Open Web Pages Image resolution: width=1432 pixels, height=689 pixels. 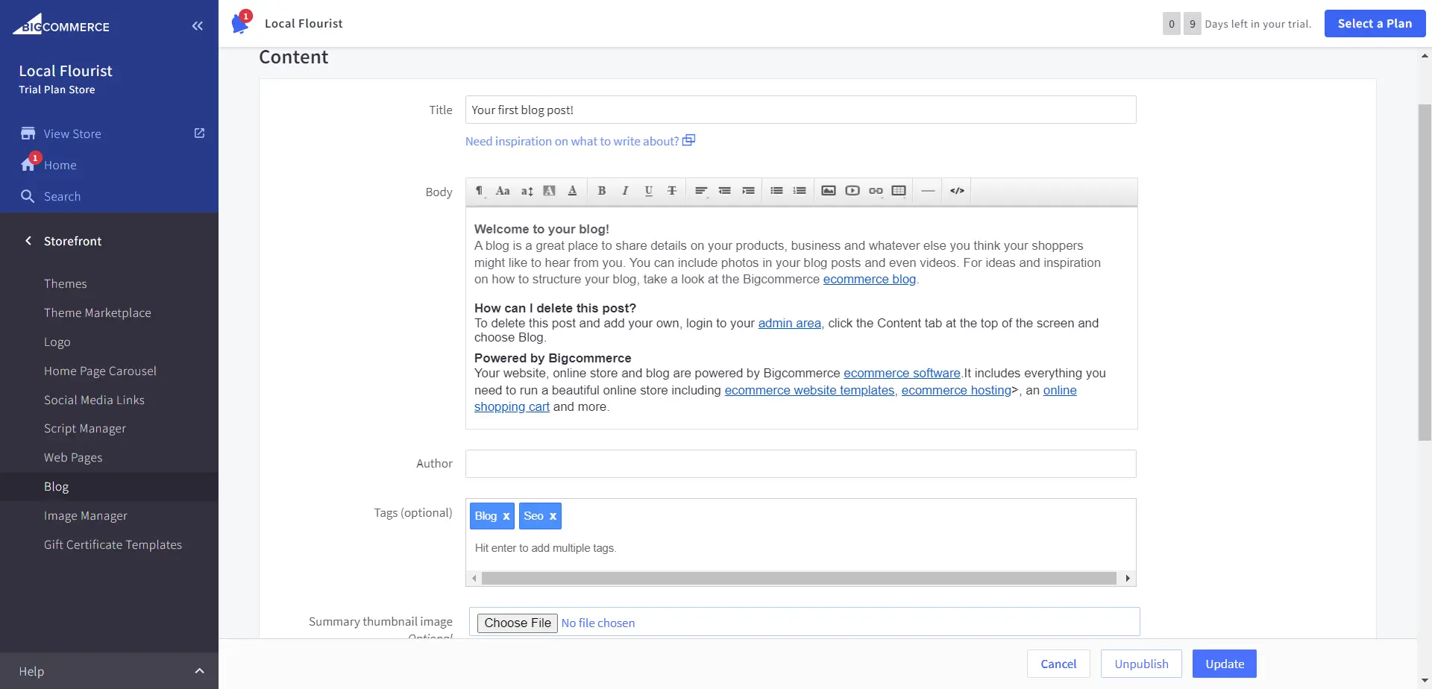[x=73, y=458]
